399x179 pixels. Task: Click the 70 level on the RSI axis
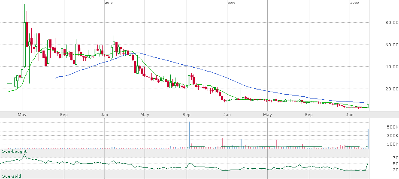[x=395, y=158]
